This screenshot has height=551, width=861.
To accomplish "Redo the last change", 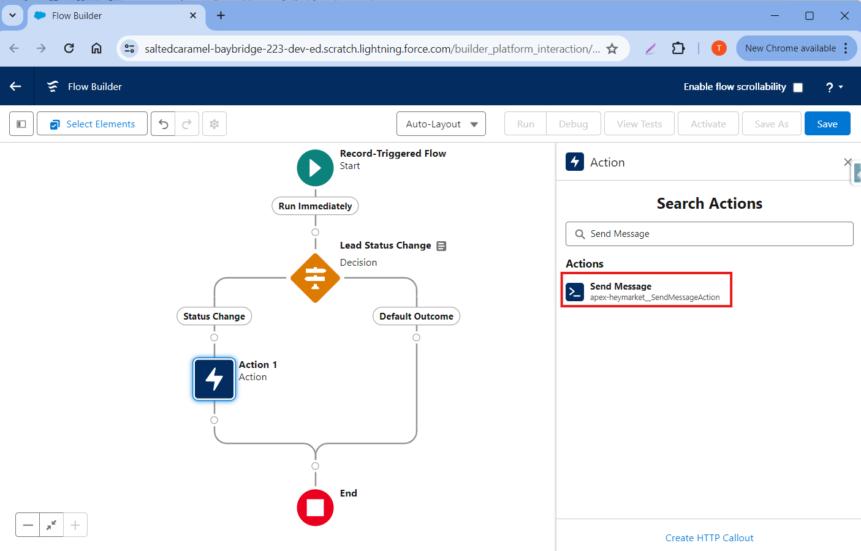I will point(187,124).
